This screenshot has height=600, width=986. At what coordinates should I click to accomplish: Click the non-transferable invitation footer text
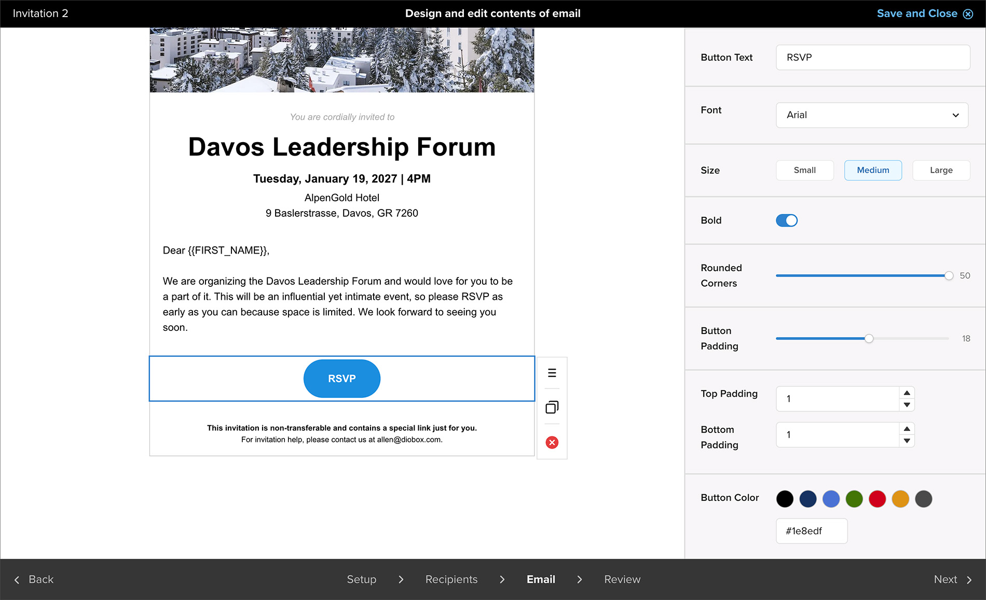pos(342,428)
